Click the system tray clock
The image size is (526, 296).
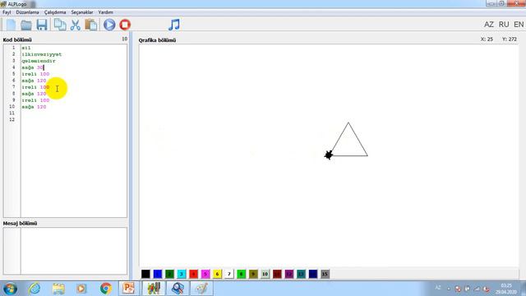pos(506,289)
